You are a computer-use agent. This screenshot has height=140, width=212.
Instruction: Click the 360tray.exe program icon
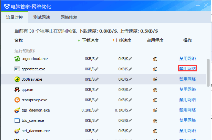17,79
